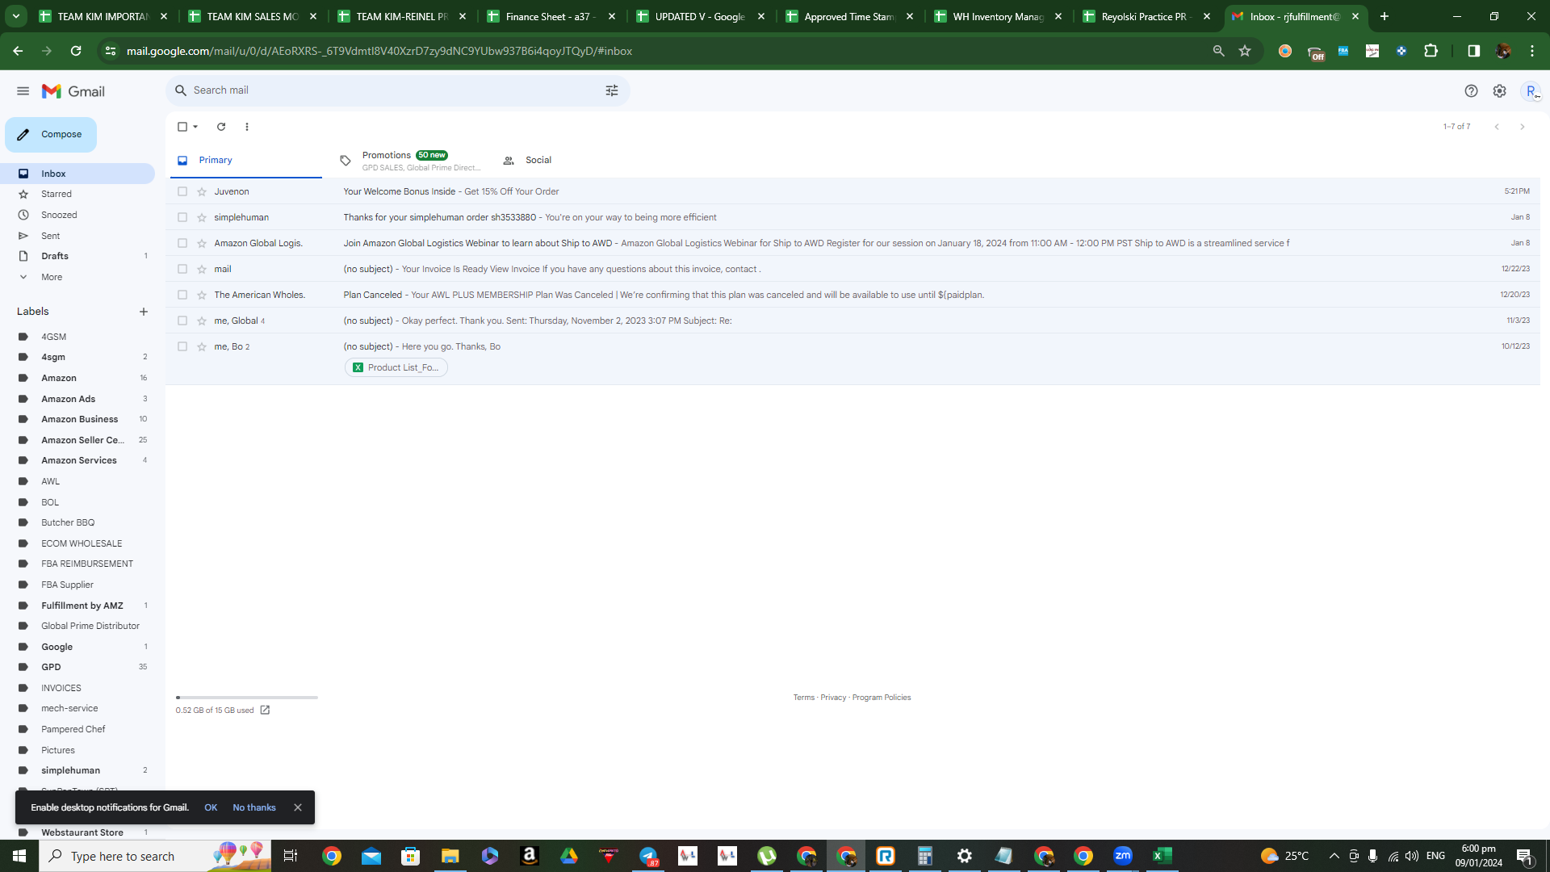Image resolution: width=1550 pixels, height=872 pixels.
Task: Open Zoom from the taskbar
Action: [1123, 856]
